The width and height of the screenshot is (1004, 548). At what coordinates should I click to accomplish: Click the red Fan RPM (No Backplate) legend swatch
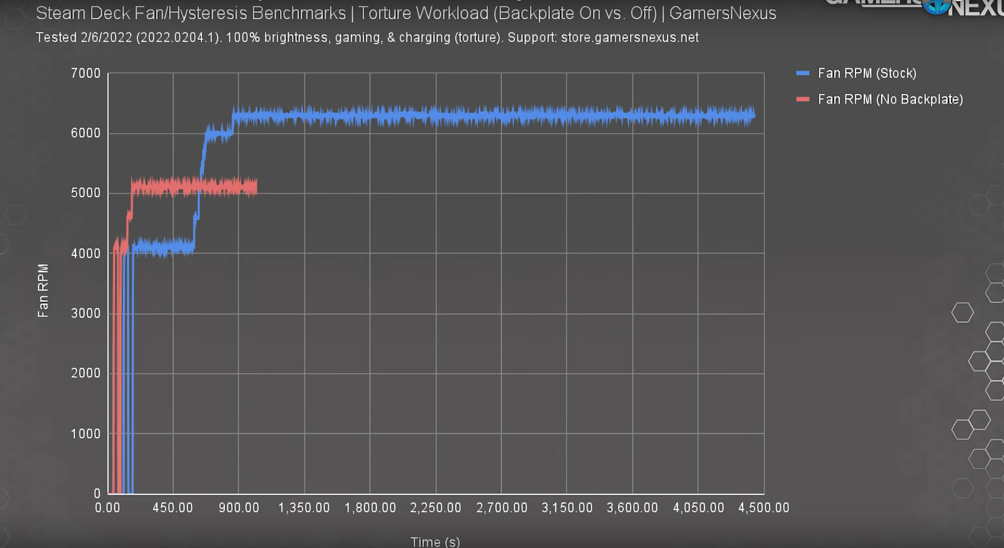pyautogui.click(x=802, y=99)
